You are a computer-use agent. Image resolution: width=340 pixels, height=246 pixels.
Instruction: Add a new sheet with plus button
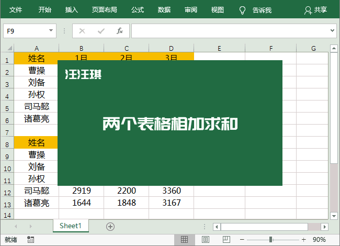point(110,227)
